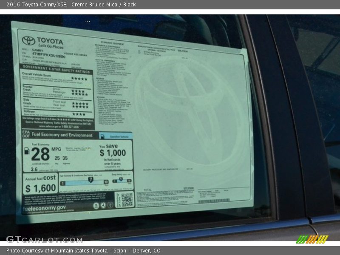Viewport: 340px width, 255px height.
Task: Click the "Frontal Crash" label
Action: click(x=27, y=88)
